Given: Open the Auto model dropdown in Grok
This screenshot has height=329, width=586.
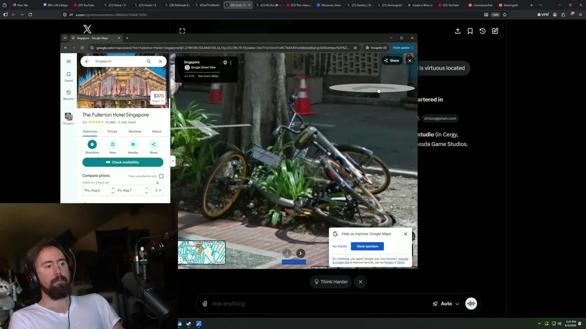Looking at the screenshot, I should pos(446,303).
